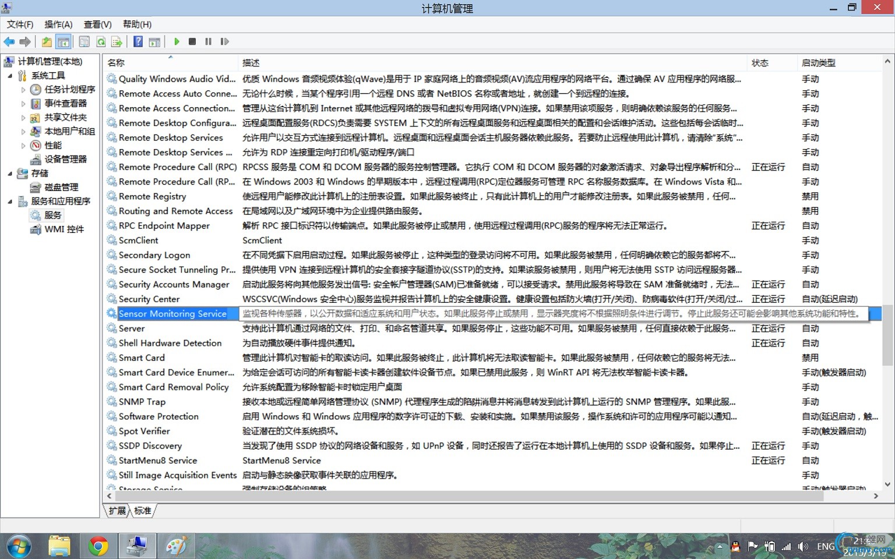895x559 pixels.
Task: Select the Spot Verifier service
Action: (144, 431)
